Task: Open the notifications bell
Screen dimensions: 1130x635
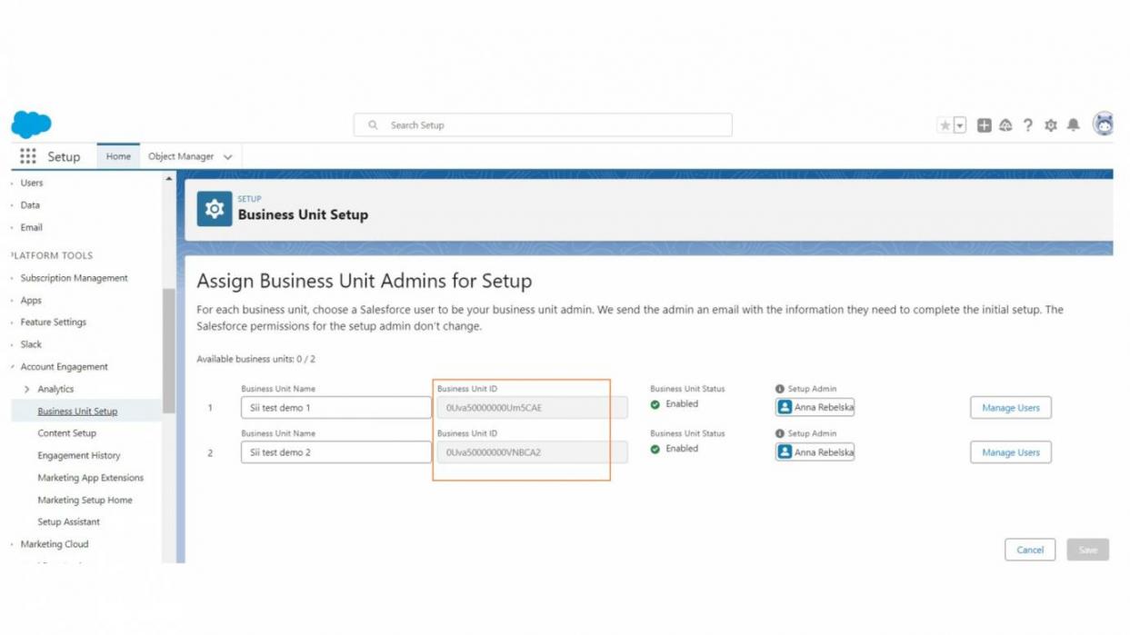Action: tap(1074, 125)
